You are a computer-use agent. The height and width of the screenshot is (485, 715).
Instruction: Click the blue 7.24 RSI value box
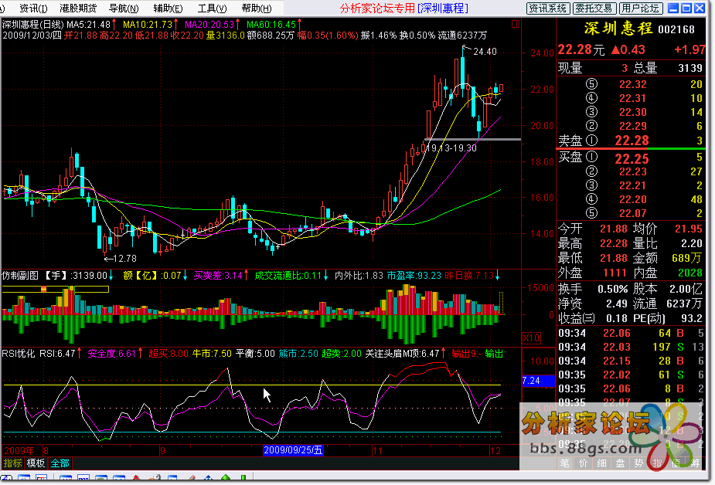pos(538,381)
